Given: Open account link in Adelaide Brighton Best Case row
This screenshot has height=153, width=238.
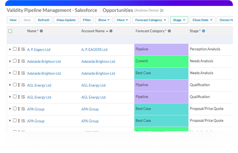Looking at the screenshot, I should click(x=98, y=73).
